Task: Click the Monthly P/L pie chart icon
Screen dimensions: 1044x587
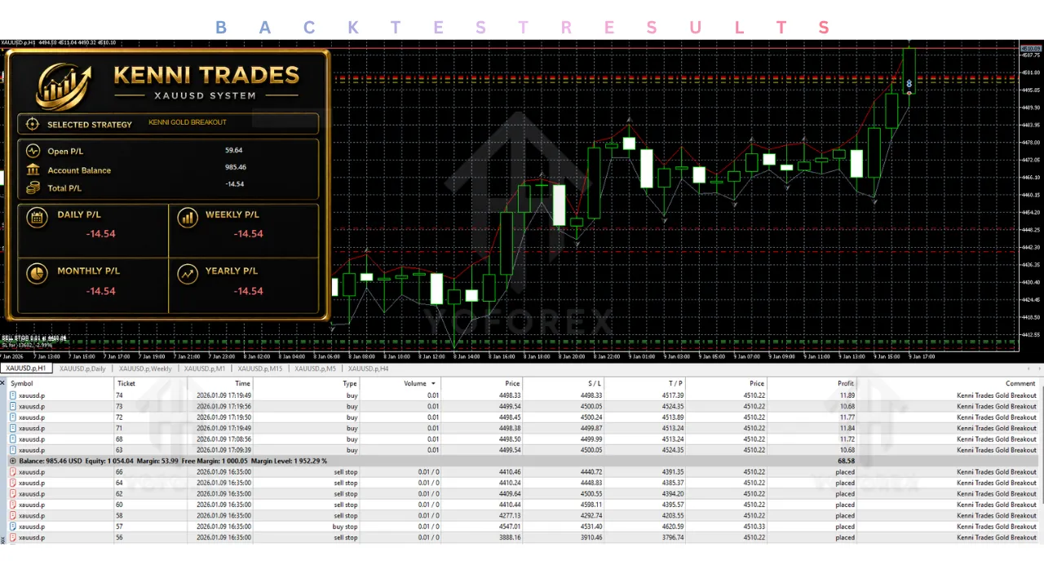Action: 37,273
